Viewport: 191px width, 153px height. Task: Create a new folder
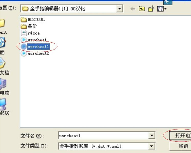pos(151,9)
